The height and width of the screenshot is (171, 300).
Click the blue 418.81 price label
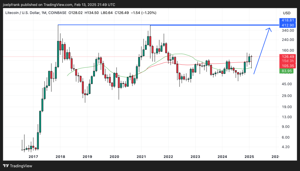(x=287, y=20)
